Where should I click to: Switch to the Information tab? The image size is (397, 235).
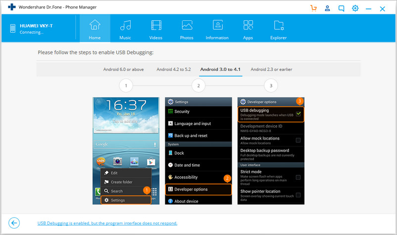[217, 29]
